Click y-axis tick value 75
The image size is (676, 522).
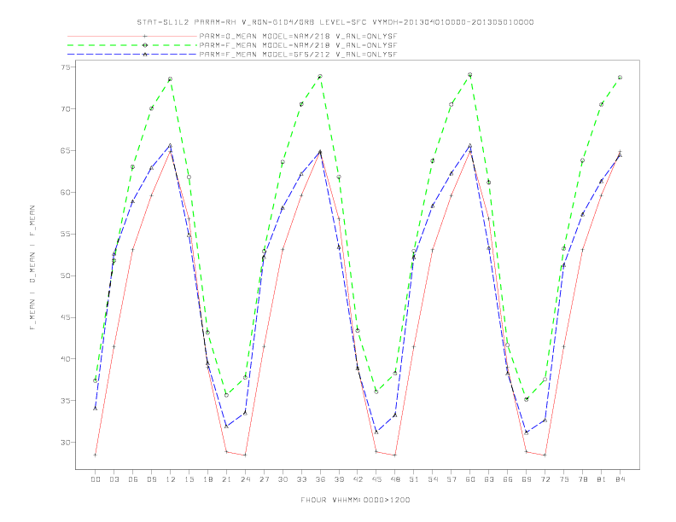[66, 67]
